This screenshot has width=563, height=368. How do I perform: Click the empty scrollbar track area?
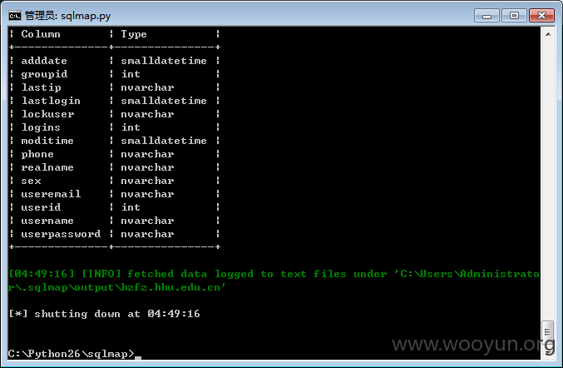tap(548, 180)
